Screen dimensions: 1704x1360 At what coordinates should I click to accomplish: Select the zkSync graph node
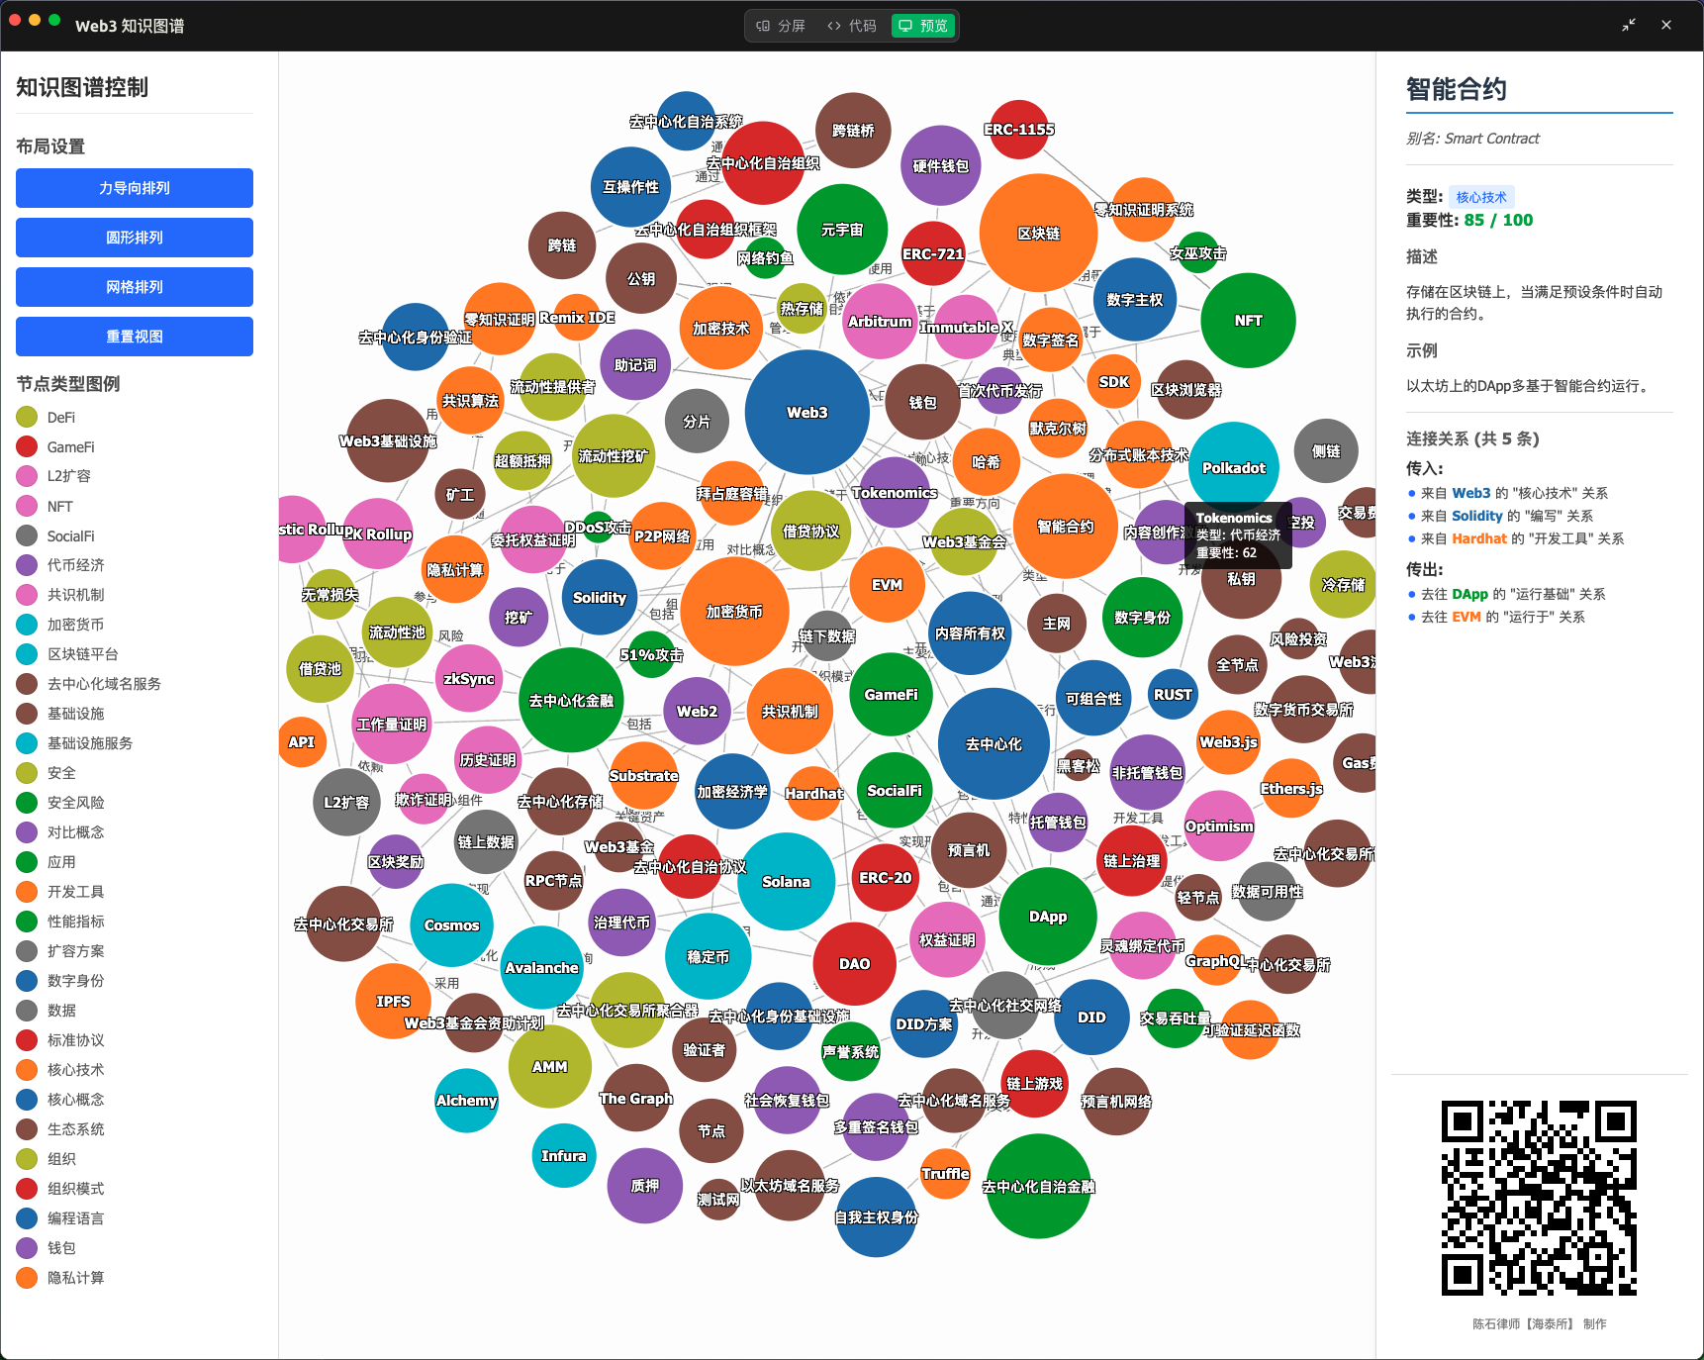point(469,679)
